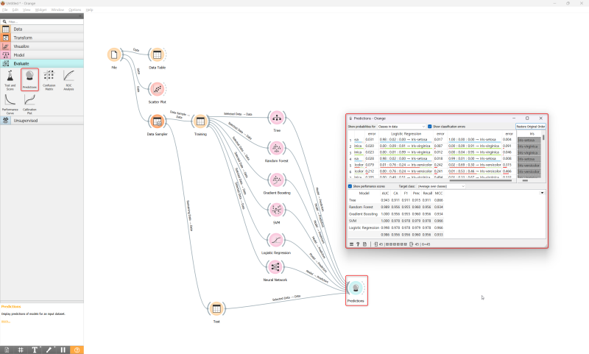Click the orange help toggle in the bottom toolbar
The image size is (589, 354).
coord(77,350)
